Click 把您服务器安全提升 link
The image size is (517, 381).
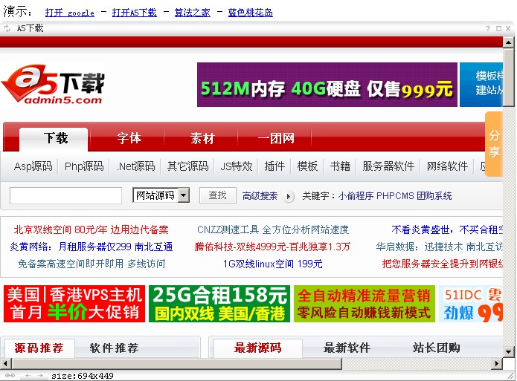click(x=442, y=264)
